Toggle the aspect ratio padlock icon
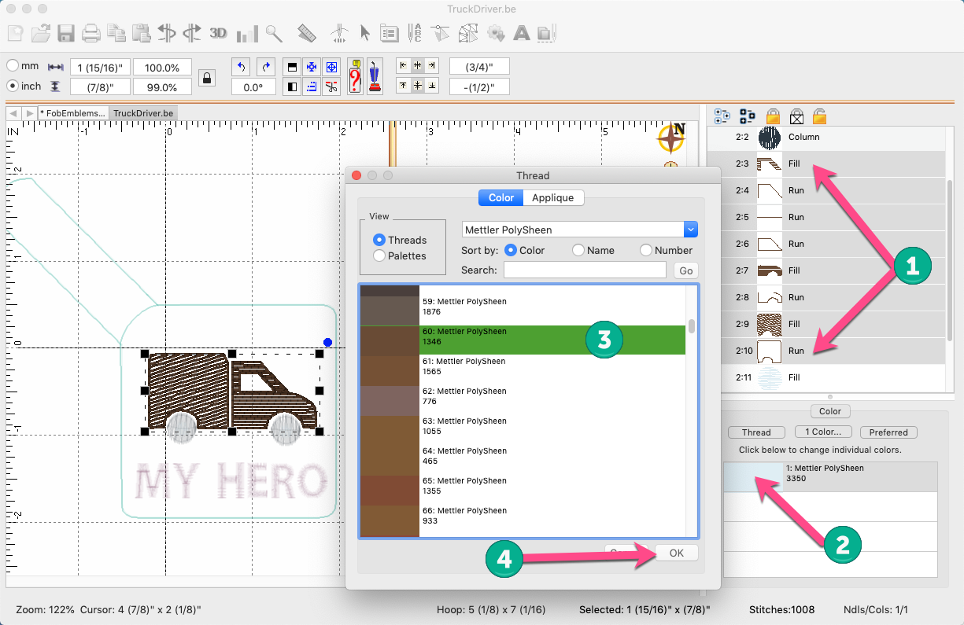964x625 pixels. pos(207,77)
